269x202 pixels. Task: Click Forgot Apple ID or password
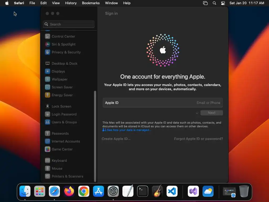pos(198,139)
